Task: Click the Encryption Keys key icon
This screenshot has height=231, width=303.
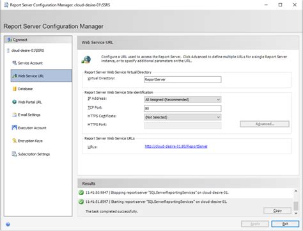Action: (14, 141)
